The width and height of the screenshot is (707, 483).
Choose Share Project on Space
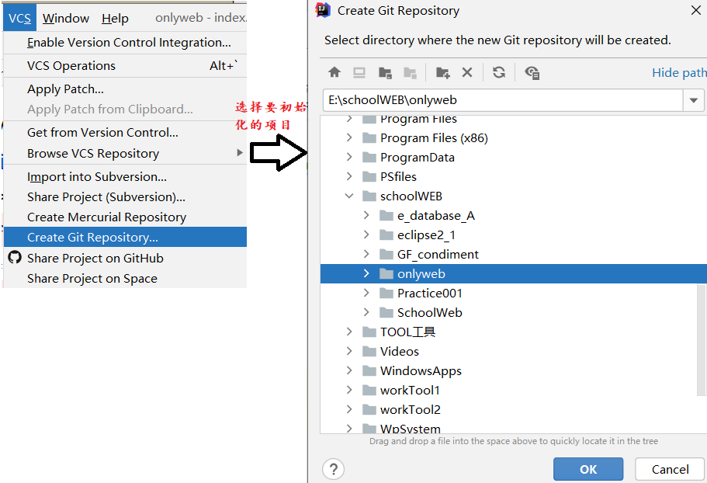[x=125, y=278]
